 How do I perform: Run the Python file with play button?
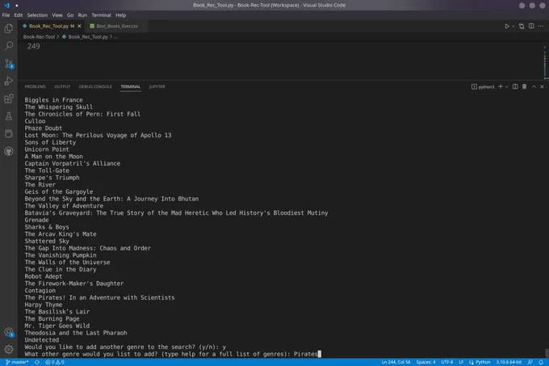point(507,27)
